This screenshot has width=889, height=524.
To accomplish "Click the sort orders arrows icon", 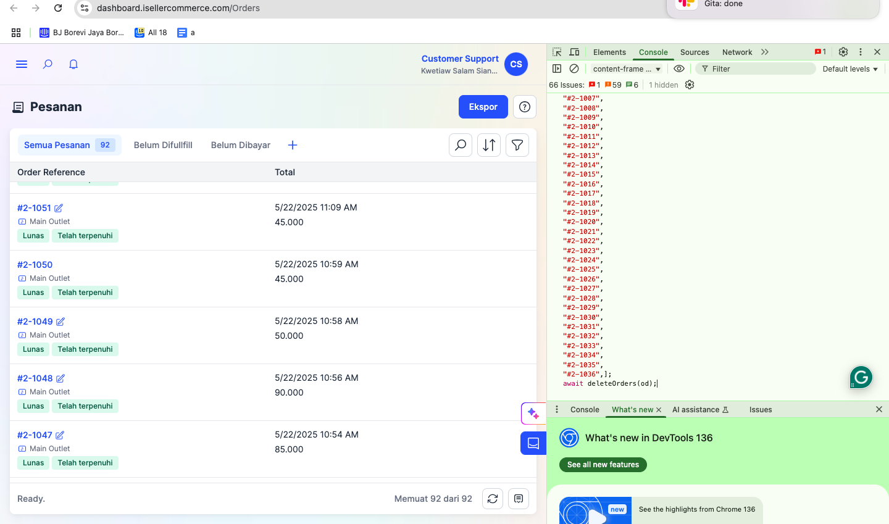I will 489,145.
